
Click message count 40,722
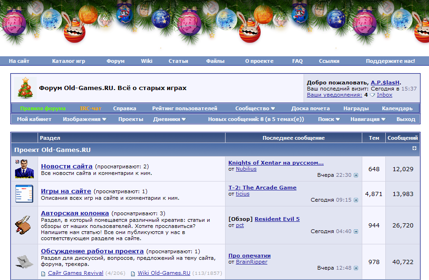click(x=403, y=262)
